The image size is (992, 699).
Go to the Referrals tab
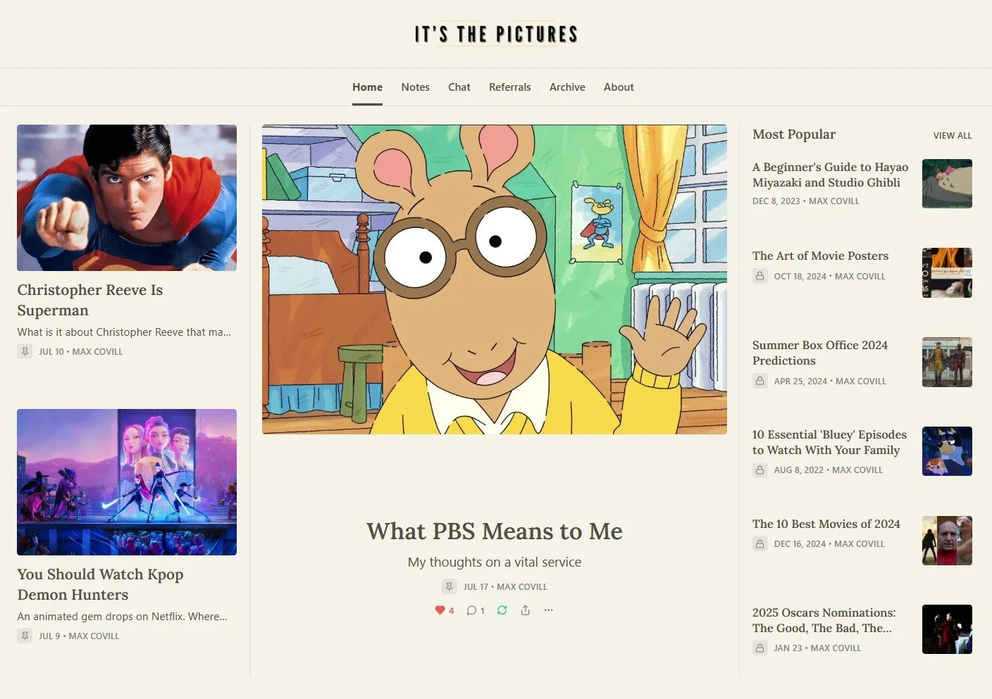click(x=510, y=87)
